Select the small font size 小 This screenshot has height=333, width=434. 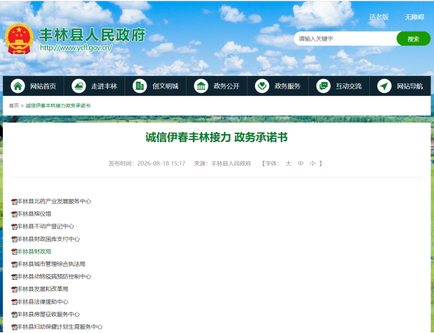tap(312, 164)
